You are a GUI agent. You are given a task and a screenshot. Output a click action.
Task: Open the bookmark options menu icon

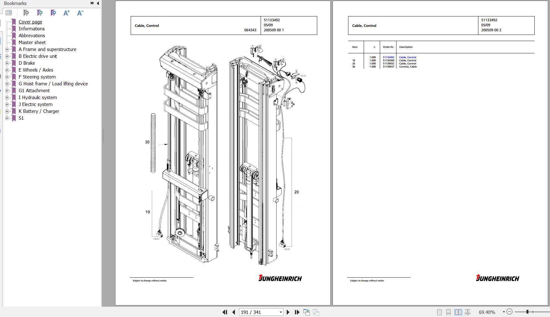[x=9, y=13]
